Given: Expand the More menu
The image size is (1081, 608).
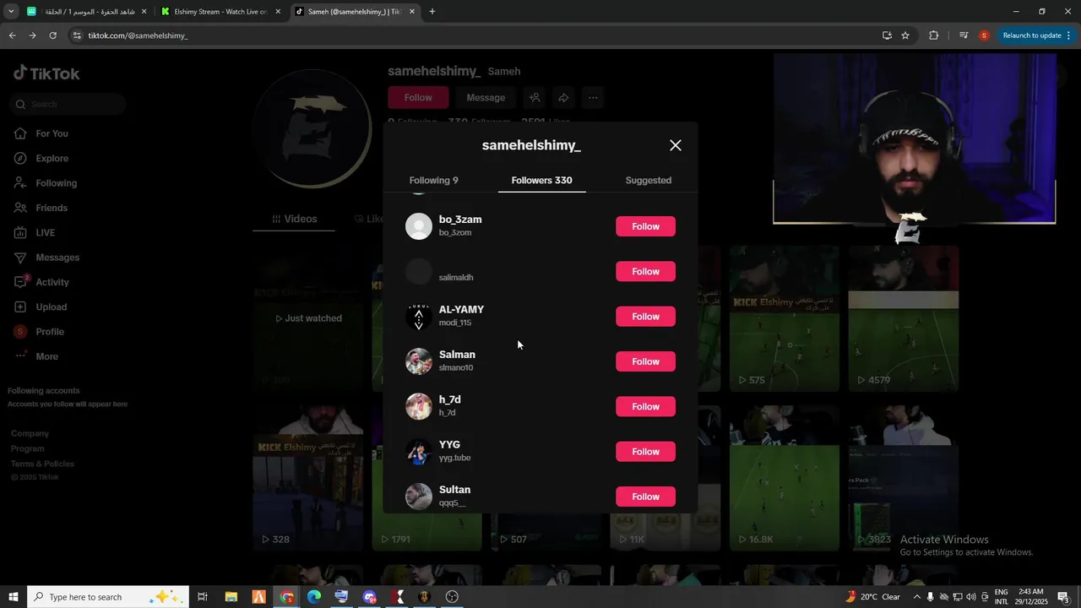Looking at the screenshot, I should tap(46, 356).
